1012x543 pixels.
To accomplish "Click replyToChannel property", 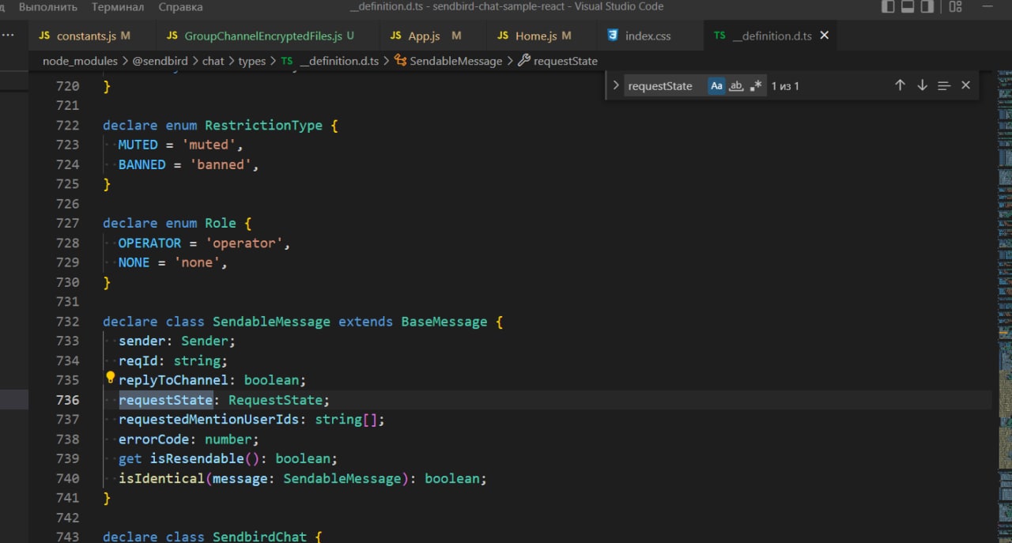I will (x=174, y=380).
